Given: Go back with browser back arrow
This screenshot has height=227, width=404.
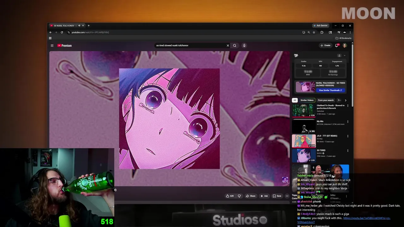Looking at the screenshot, I should (50, 32).
